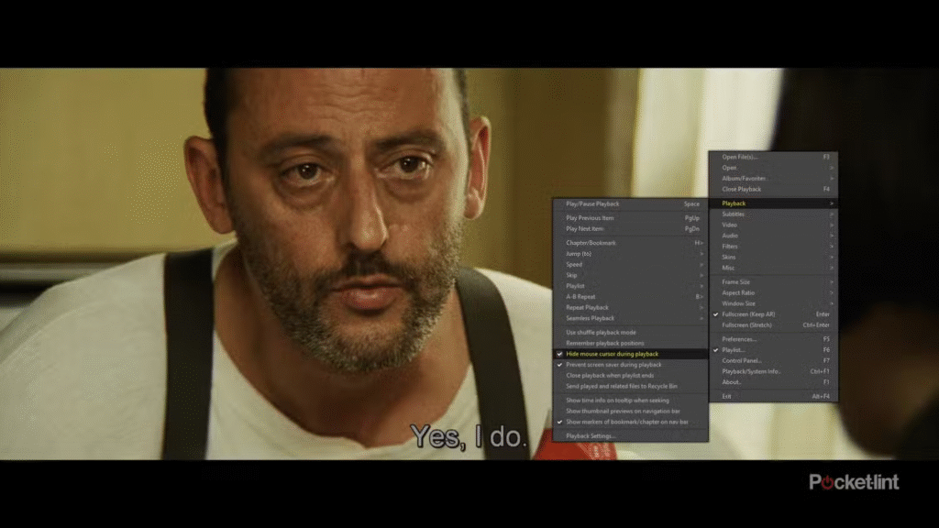Select Play/Pause Playback menu entry
The height and width of the screenshot is (528, 939).
pos(592,203)
